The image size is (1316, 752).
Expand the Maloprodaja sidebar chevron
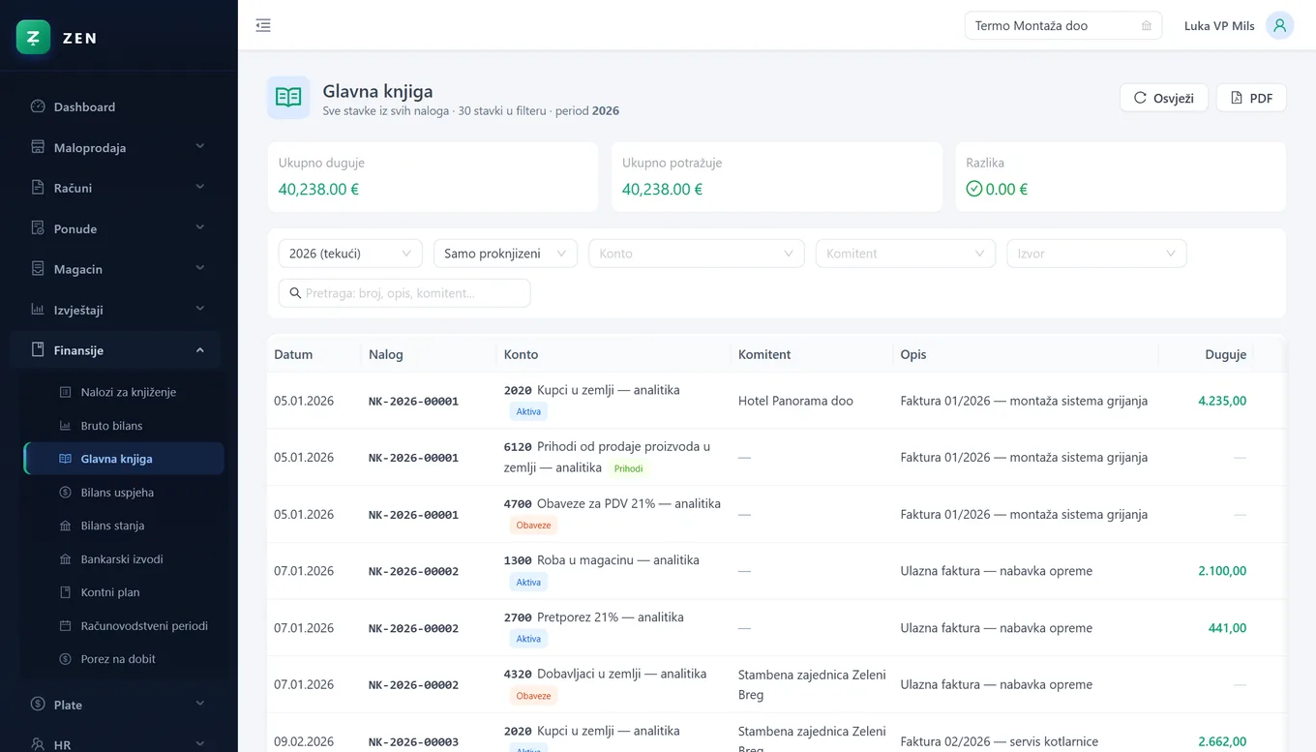[200, 146]
